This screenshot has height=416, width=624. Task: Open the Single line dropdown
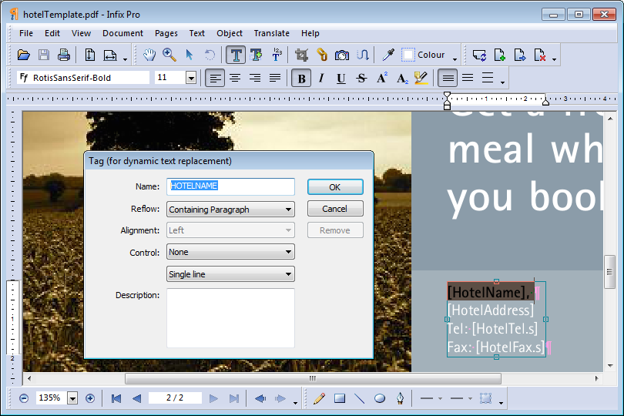[230, 274]
